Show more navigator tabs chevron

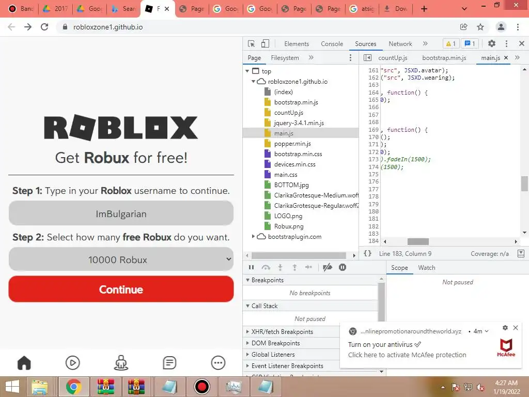coord(310,58)
